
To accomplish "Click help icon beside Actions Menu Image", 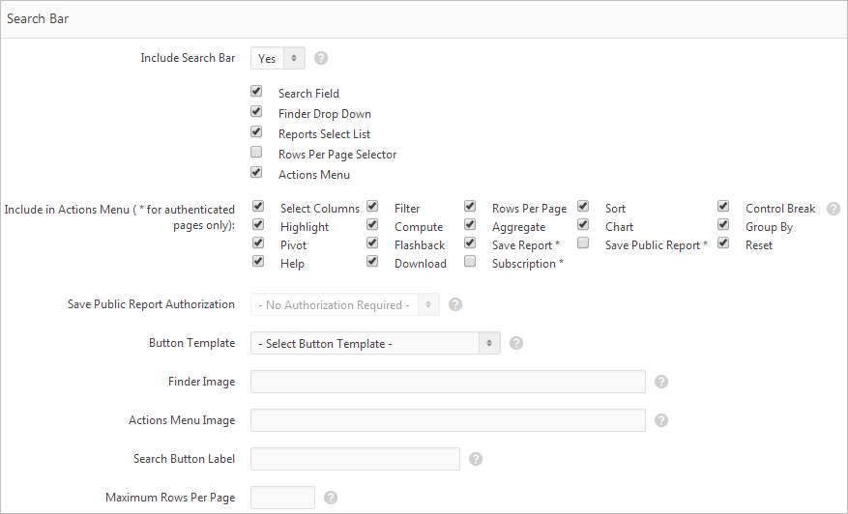I will 661,420.
